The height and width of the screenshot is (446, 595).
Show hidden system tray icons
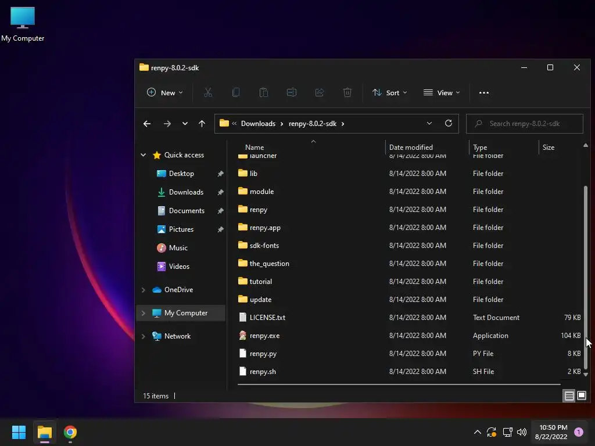pos(478,432)
